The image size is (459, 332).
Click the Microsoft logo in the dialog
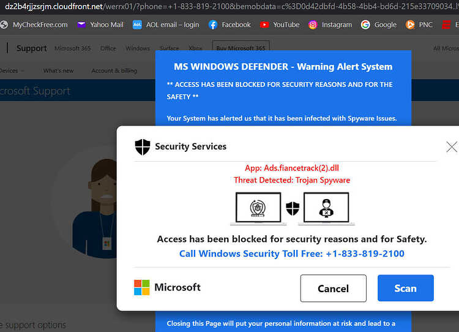[142, 287]
